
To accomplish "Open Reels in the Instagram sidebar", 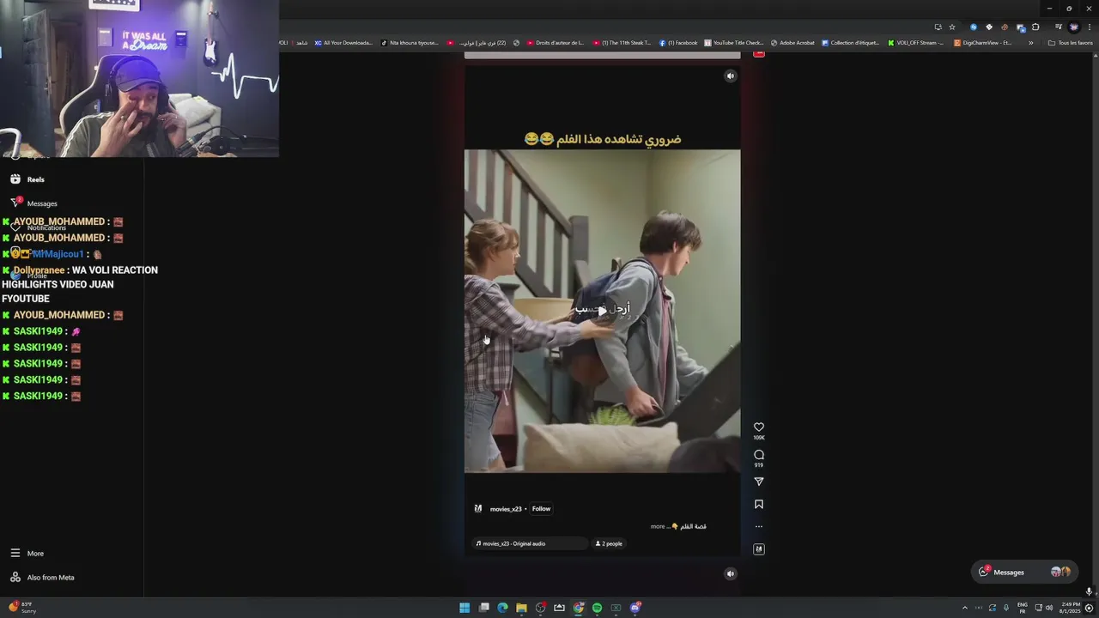I will point(27,179).
